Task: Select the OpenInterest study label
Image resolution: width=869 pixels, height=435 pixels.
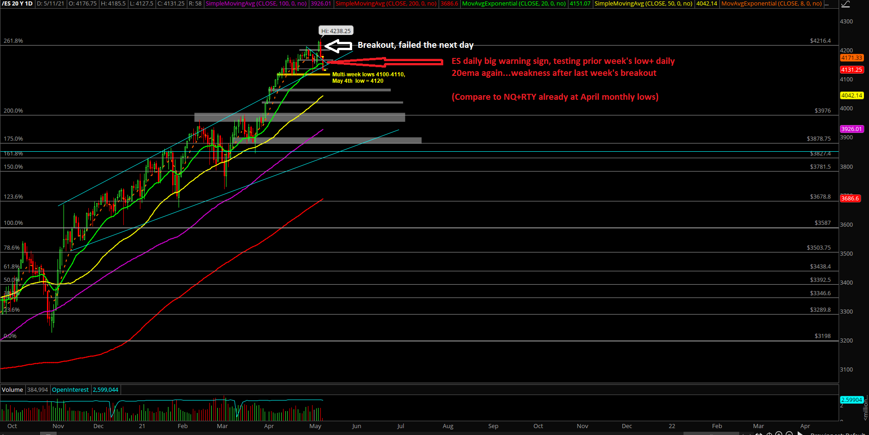Action: 70,389
